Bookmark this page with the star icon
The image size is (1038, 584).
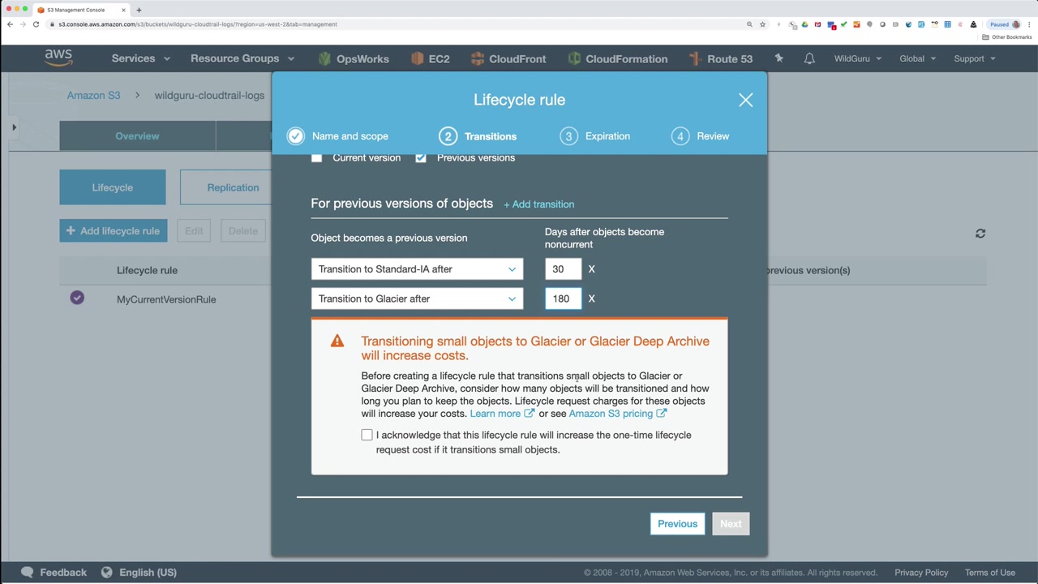pyautogui.click(x=762, y=24)
